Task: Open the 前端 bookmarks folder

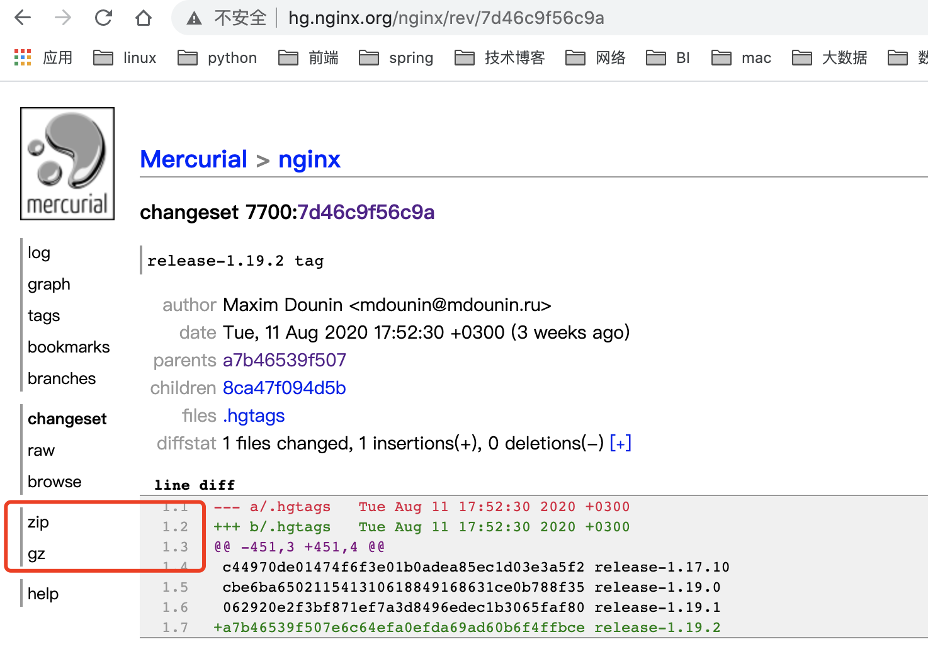Action: click(x=308, y=58)
